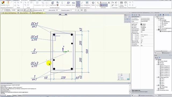Collapse the 3D-Виды tree node
Viewport: 172px width, 97px height.
(157, 85)
